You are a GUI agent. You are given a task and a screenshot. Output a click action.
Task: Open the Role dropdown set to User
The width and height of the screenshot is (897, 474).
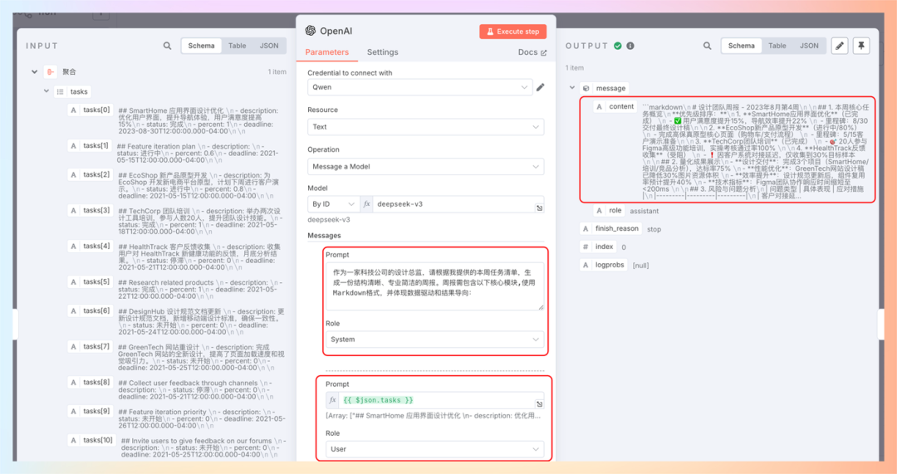[434, 449]
